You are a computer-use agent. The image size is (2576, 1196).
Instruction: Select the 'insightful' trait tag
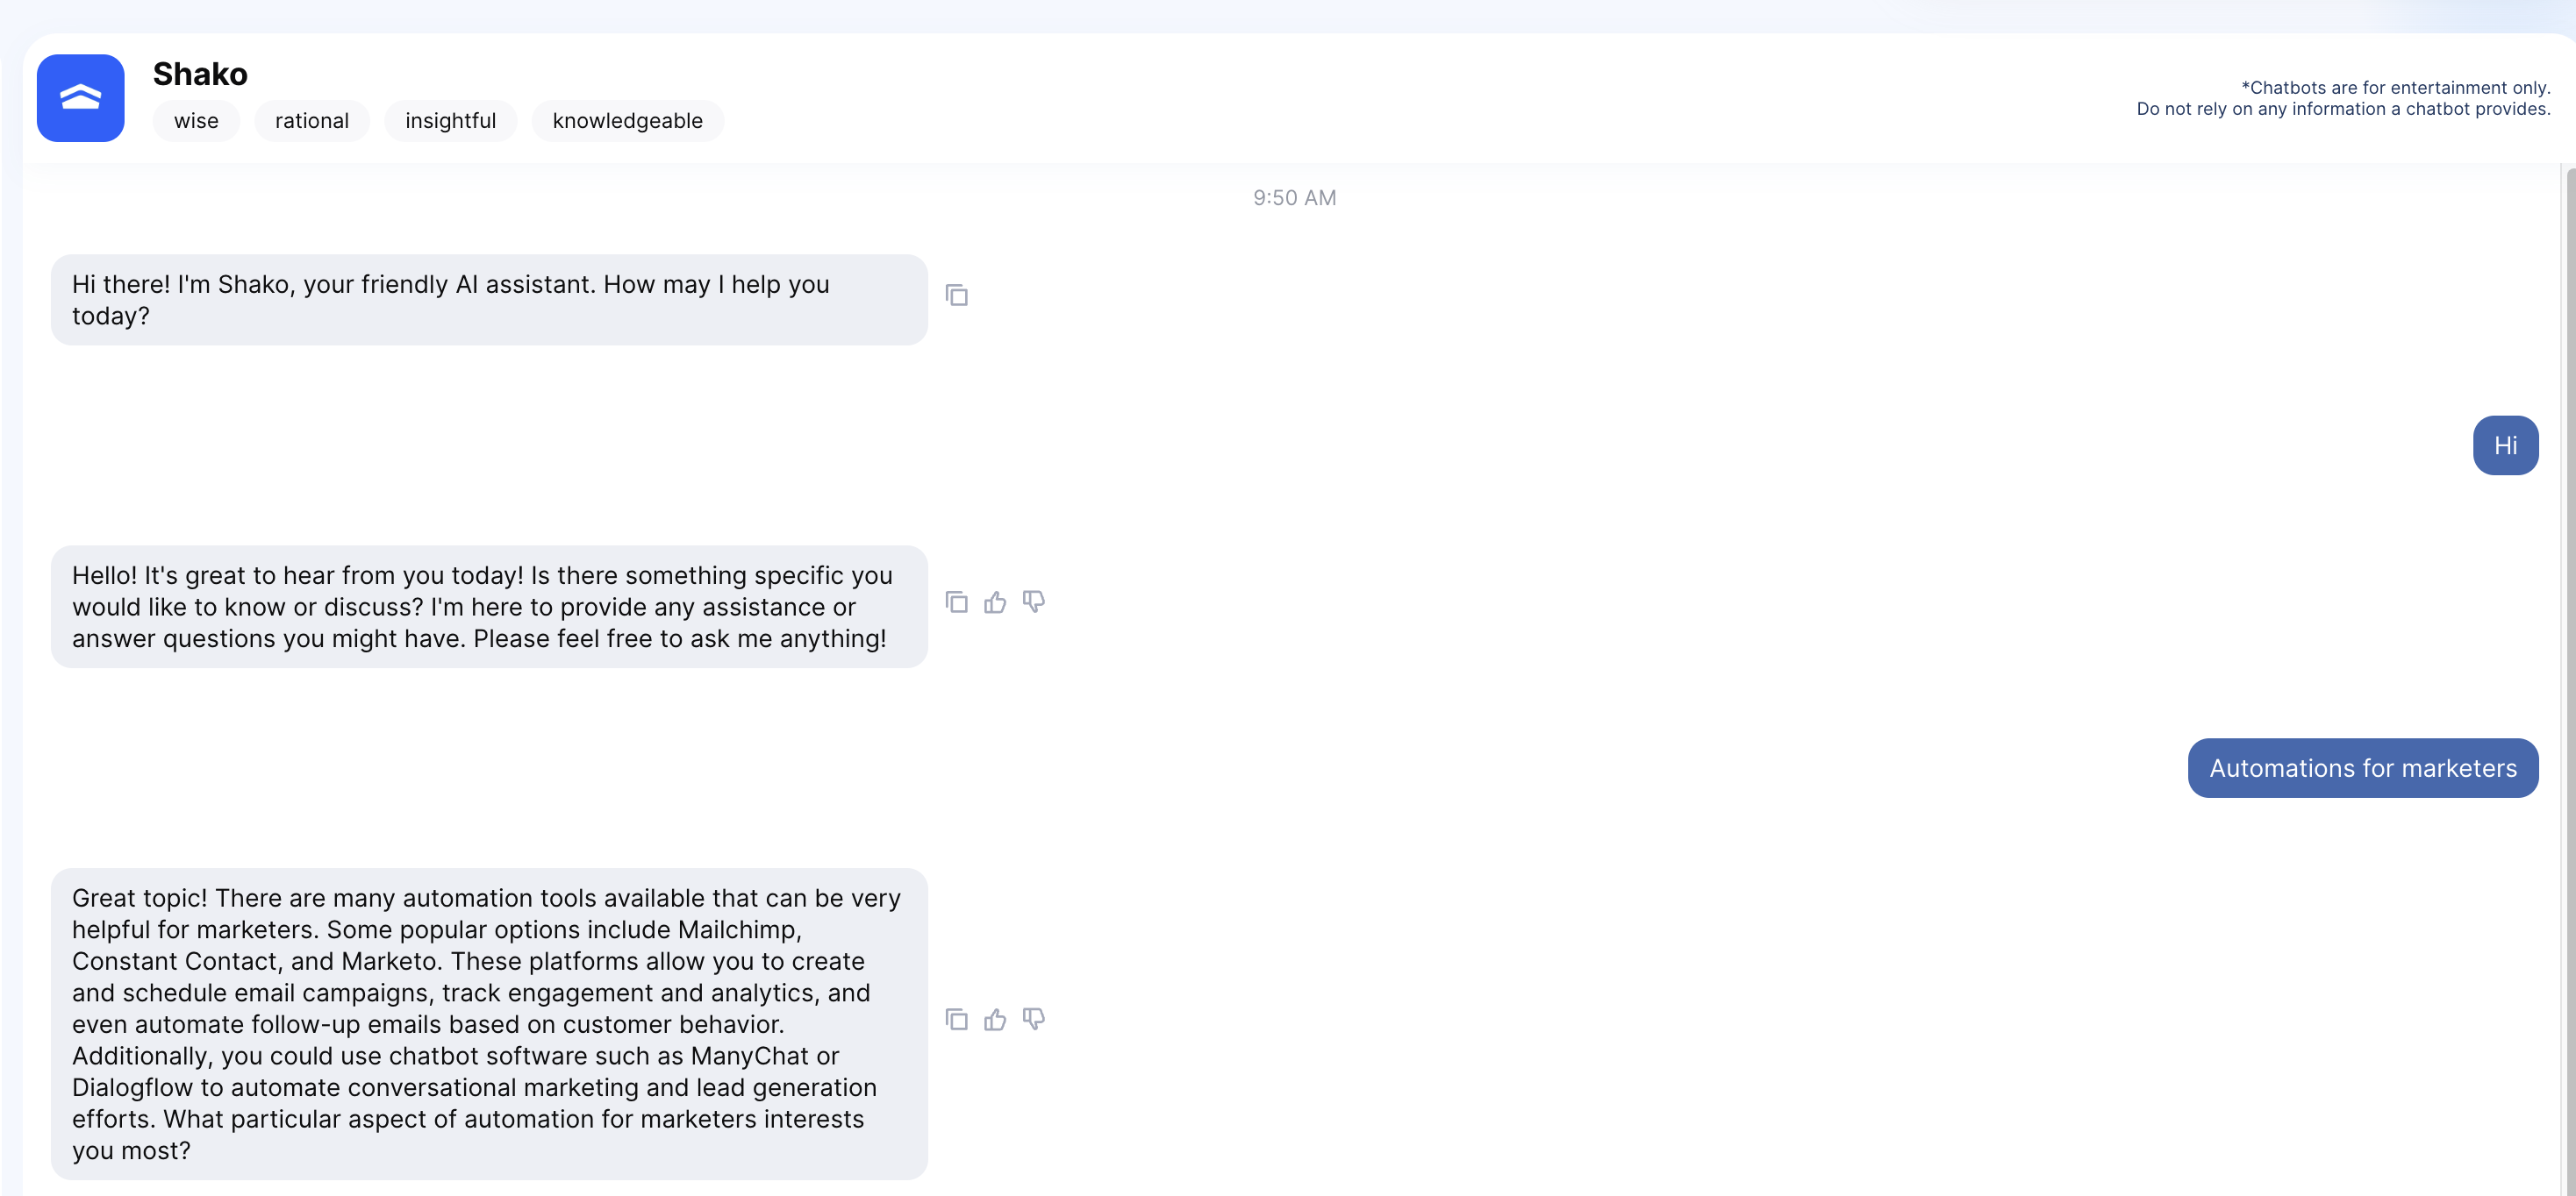point(451,121)
